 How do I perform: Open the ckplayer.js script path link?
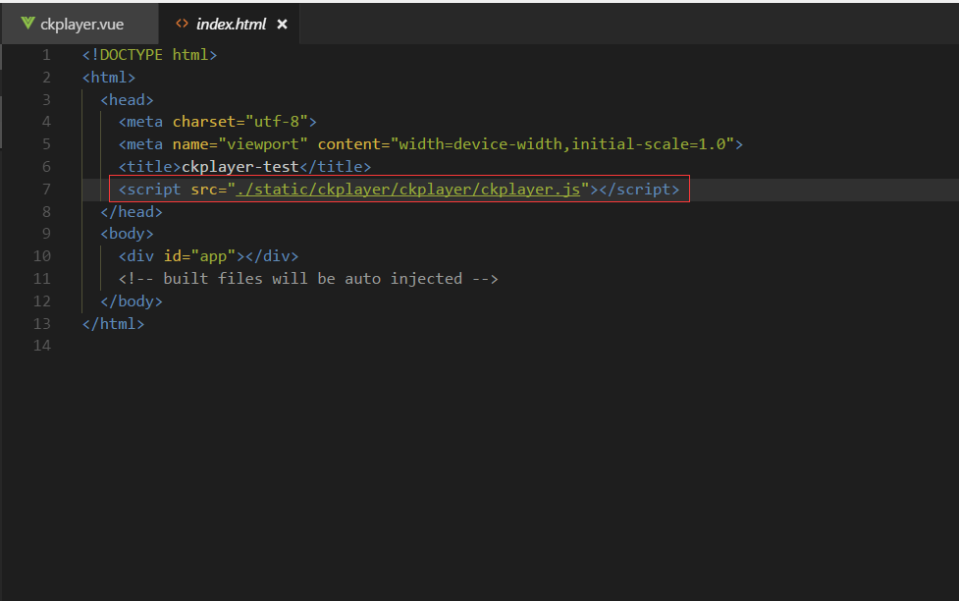click(408, 190)
